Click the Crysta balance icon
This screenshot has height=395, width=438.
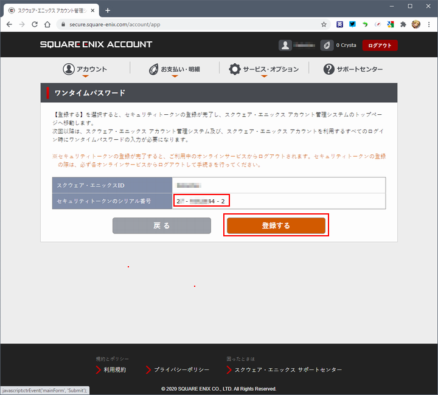[327, 45]
